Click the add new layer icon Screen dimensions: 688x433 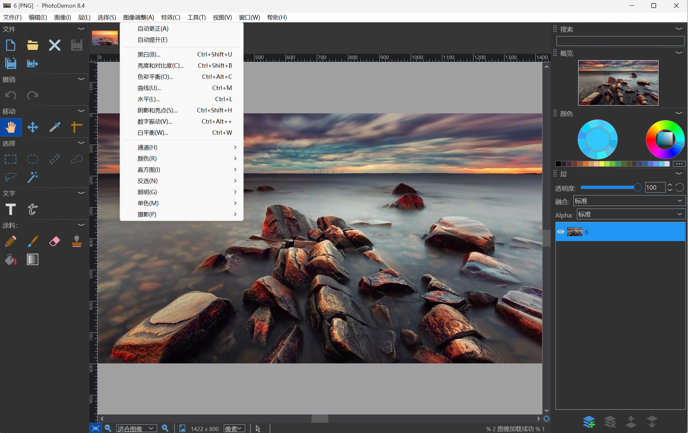[589, 422]
